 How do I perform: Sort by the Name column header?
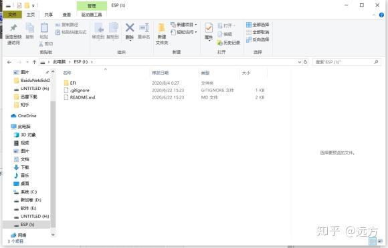pos(67,73)
